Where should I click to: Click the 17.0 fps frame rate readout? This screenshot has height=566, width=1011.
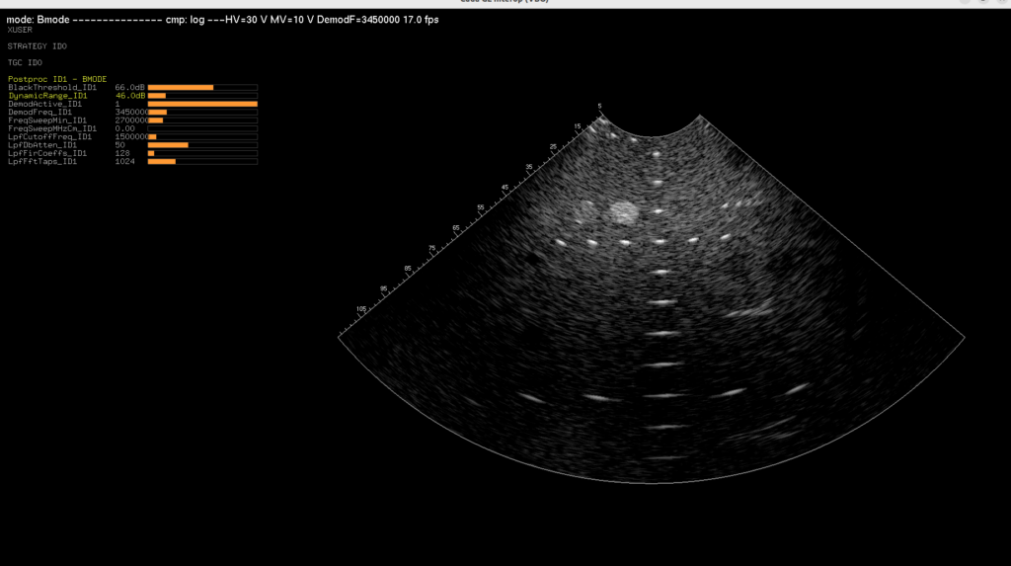click(x=421, y=20)
